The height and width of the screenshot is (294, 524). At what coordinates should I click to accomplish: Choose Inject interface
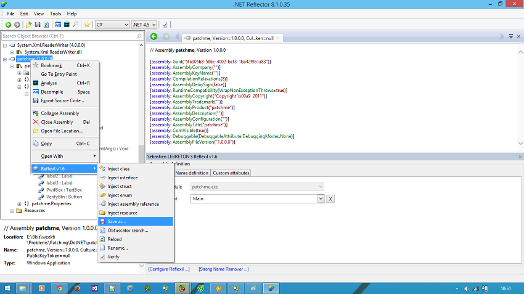point(136,178)
